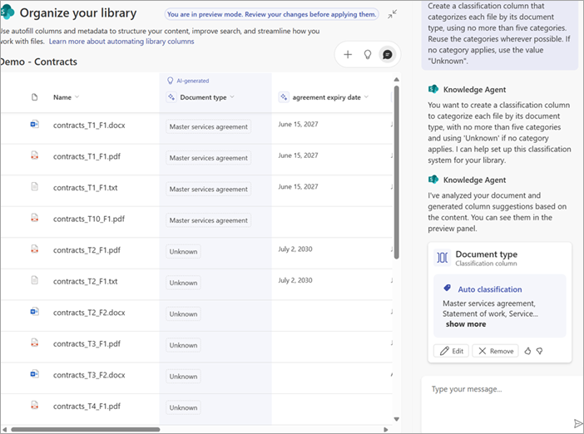Click July 2, 2030 date for contracts_T2_F1.pdf

point(295,249)
